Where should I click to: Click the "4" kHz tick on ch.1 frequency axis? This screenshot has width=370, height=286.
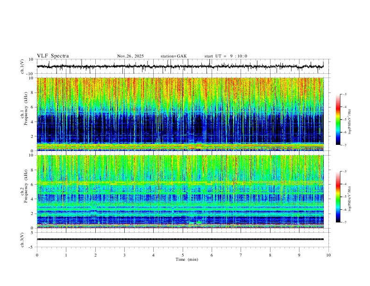point(33,122)
